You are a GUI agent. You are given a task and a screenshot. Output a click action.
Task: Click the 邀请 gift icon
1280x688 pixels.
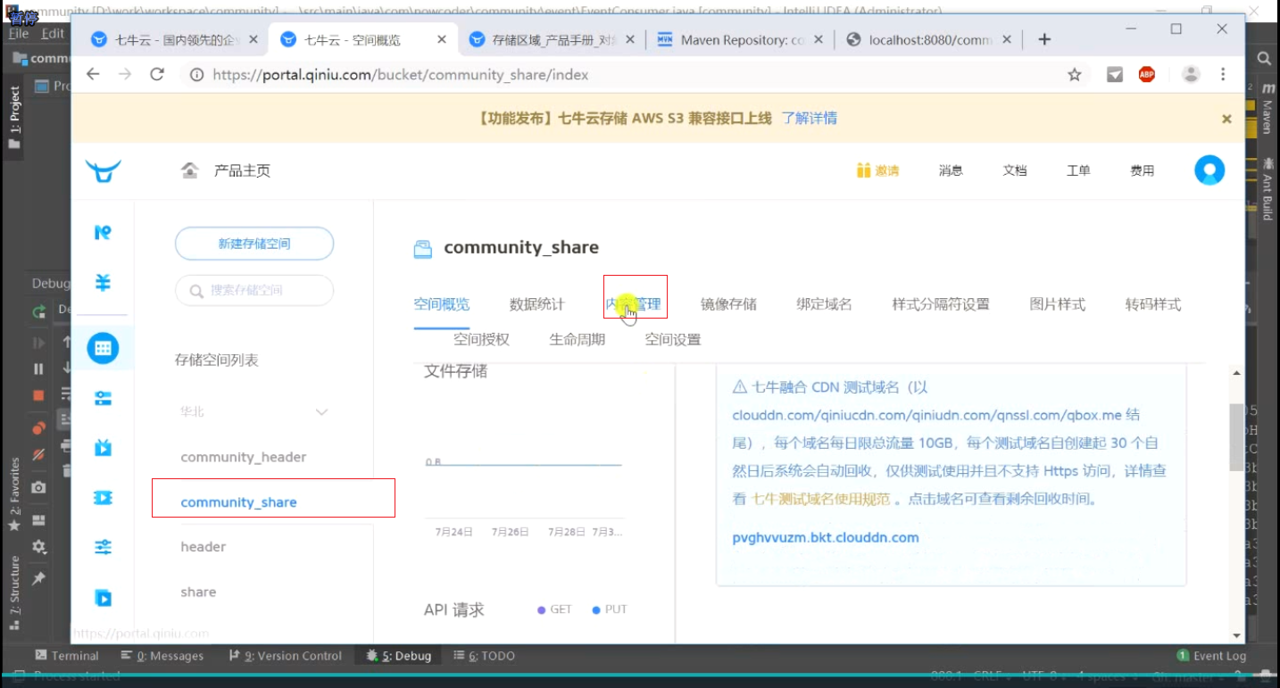[x=863, y=170]
